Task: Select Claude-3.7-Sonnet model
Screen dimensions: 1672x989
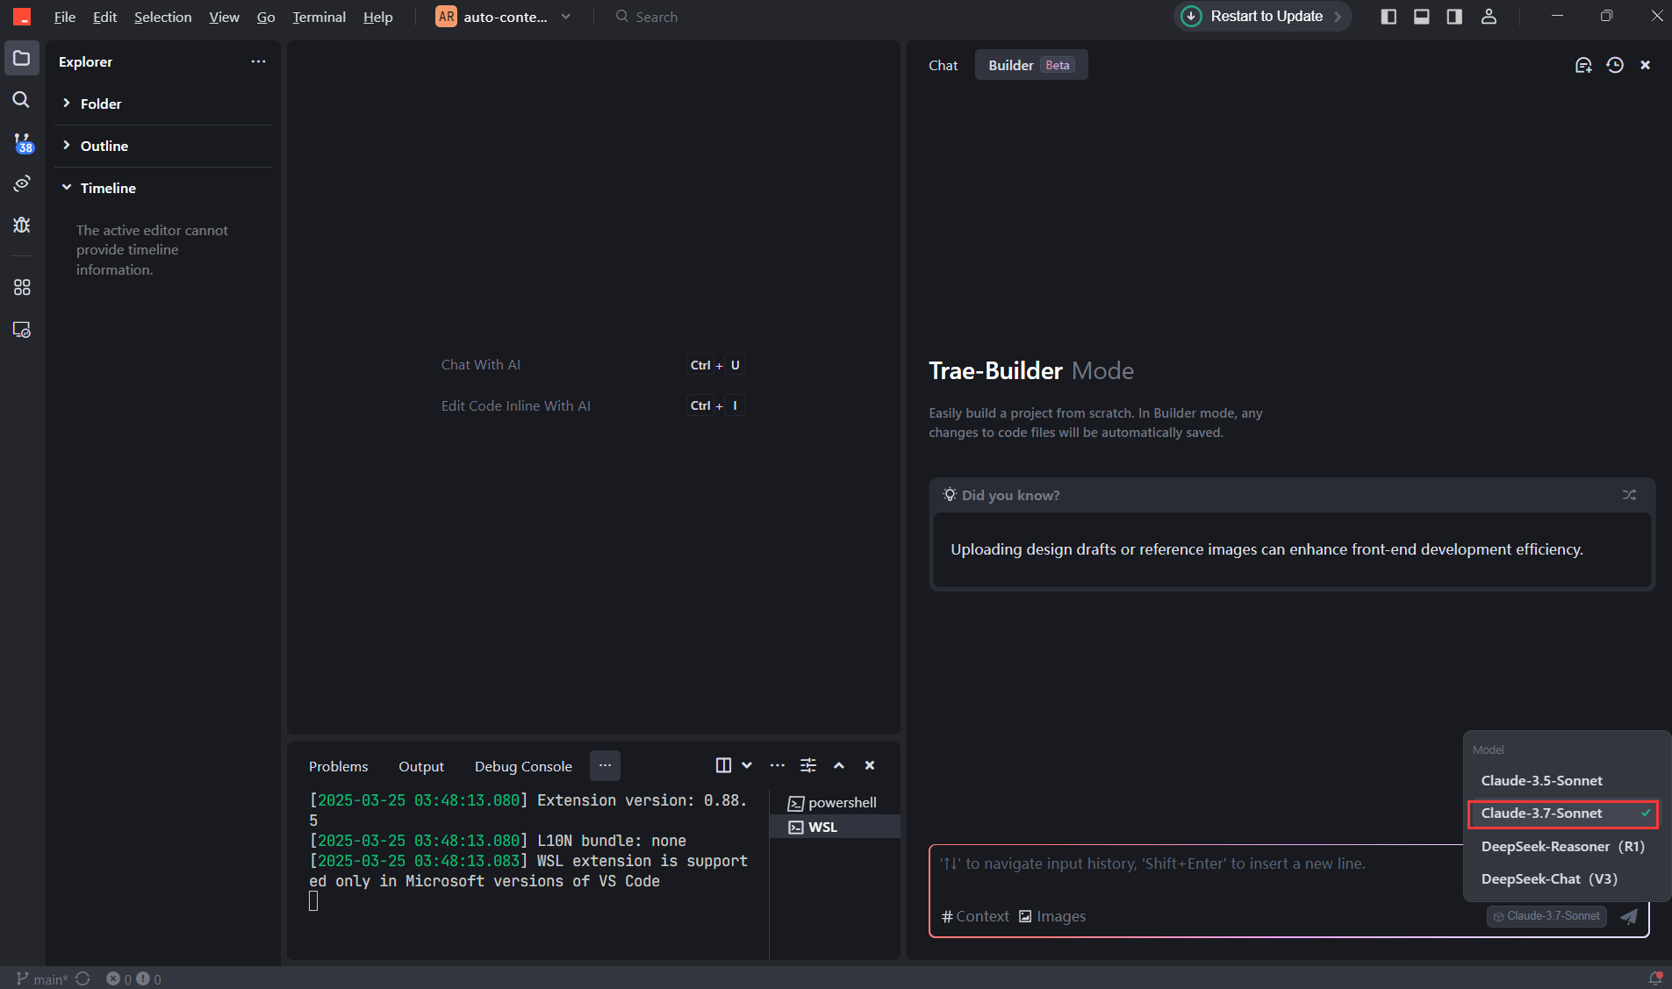Action: click(x=1564, y=813)
